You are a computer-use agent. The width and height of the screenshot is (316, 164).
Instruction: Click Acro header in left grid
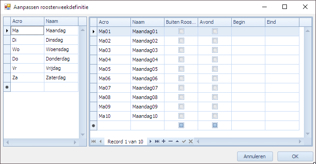pyautogui.click(x=27, y=22)
